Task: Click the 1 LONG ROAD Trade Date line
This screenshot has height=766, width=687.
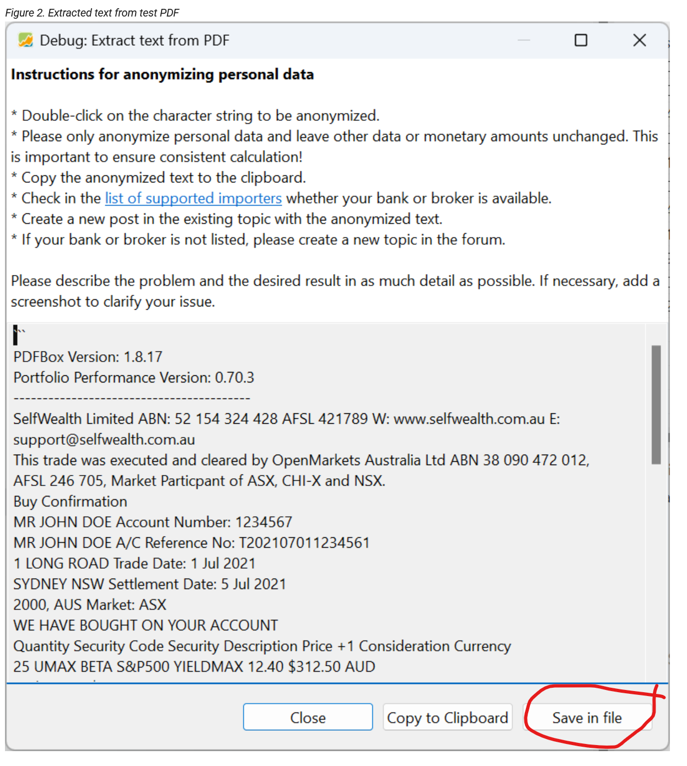Action: point(135,564)
